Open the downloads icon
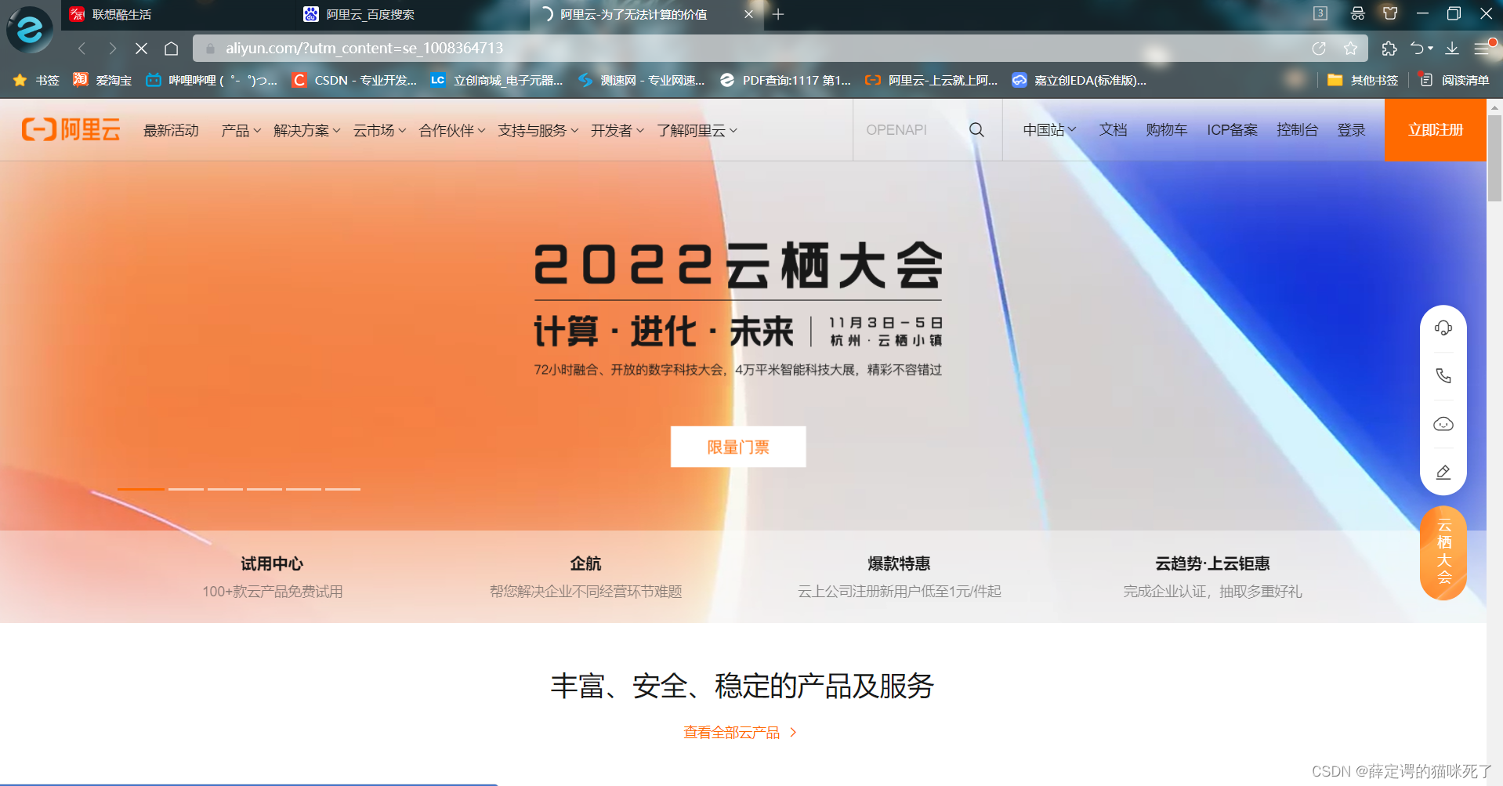Image resolution: width=1503 pixels, height=786 pixels. point(1452,49)
